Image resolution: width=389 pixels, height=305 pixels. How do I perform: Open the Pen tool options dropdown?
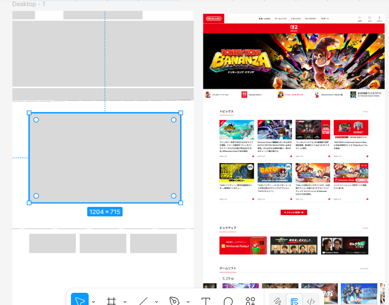(x=188, y=302)
